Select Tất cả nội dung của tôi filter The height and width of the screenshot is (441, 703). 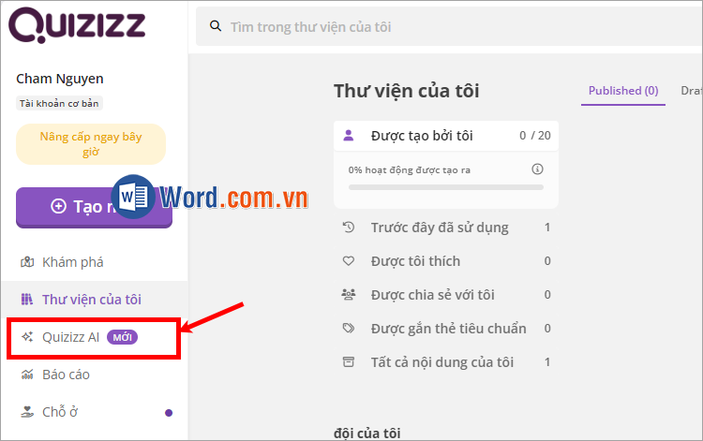446,362
